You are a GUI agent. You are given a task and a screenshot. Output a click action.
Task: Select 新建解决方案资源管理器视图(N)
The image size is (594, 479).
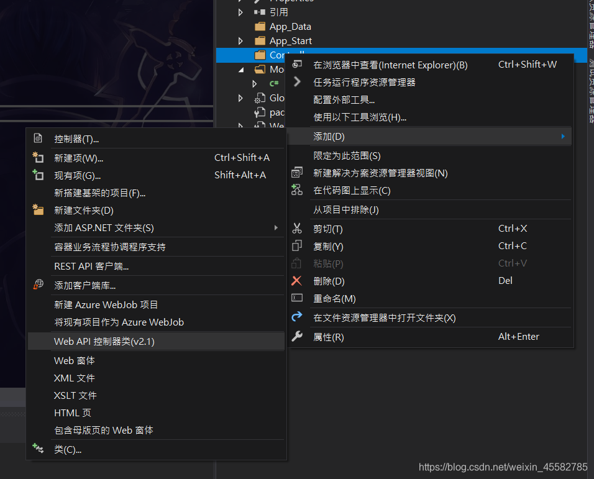tap(429, 173)
